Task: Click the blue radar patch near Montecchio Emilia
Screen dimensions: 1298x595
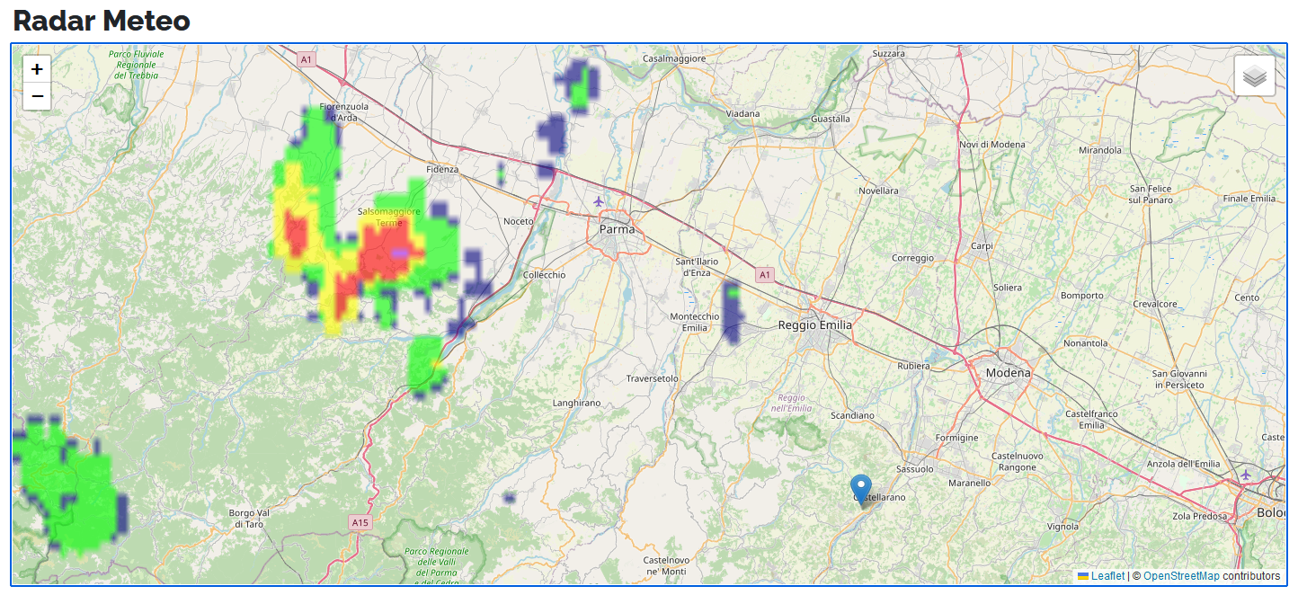Action: click(733, 313)
